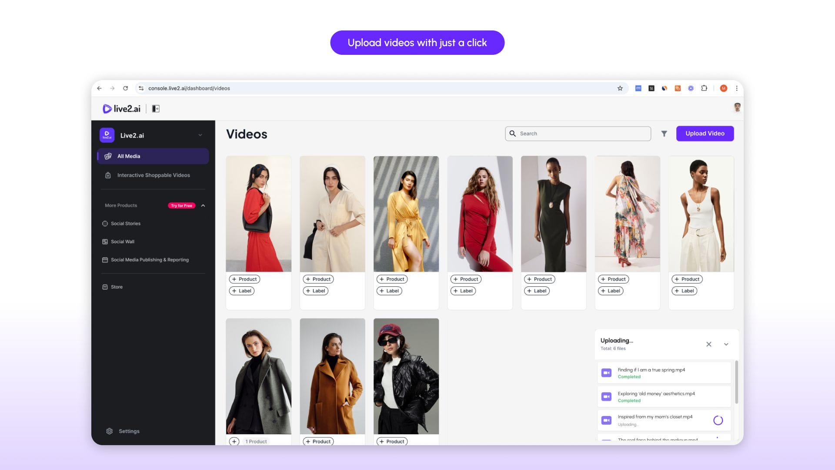Click the round plus icon beside 1 Product

234,441
